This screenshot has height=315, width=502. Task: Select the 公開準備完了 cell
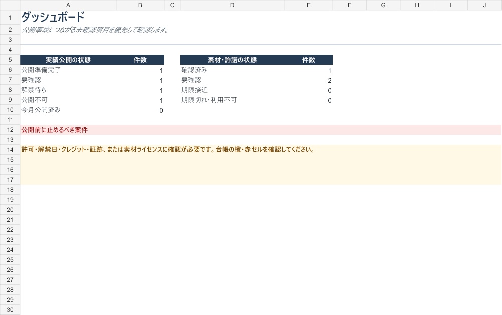point(68,70)
